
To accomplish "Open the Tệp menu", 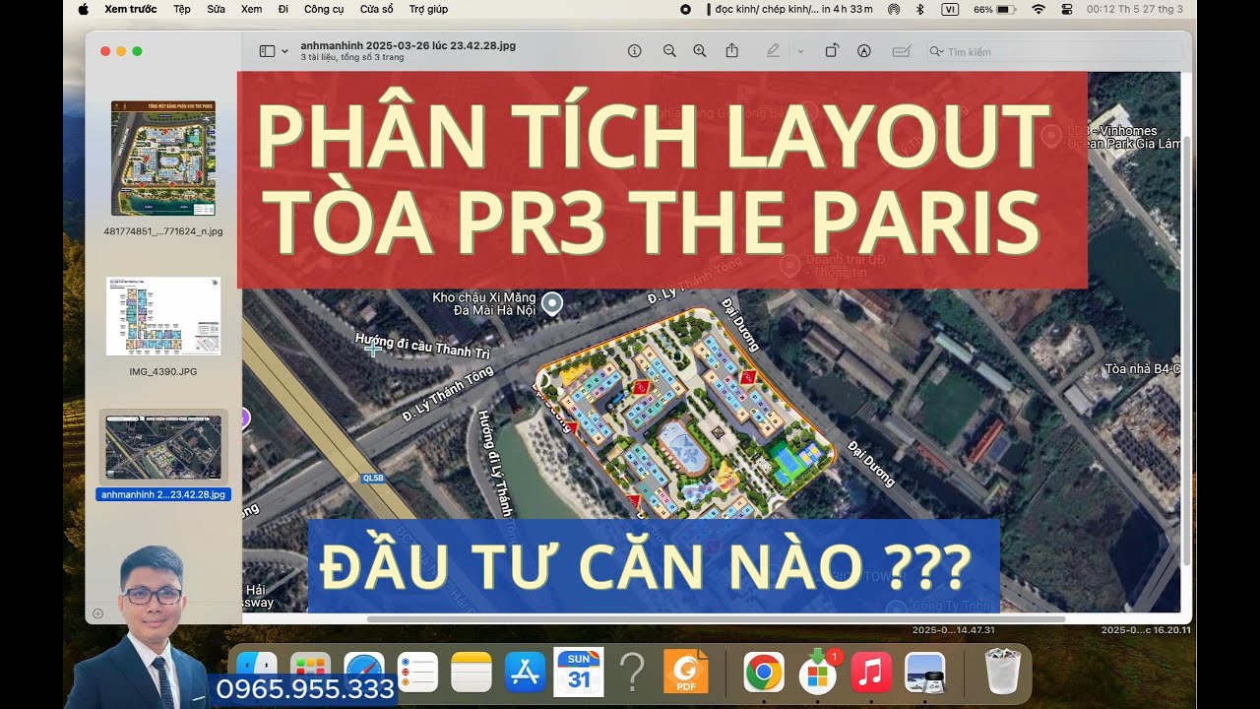I will pyautogui.click(x=182, y=9).
